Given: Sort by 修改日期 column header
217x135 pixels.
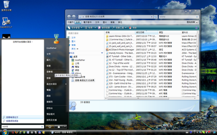Looking at the screenshot, I should tap(146, 32).
